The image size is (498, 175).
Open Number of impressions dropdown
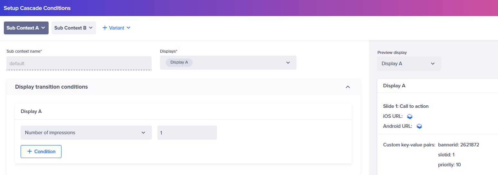click(x=86, y=133)
